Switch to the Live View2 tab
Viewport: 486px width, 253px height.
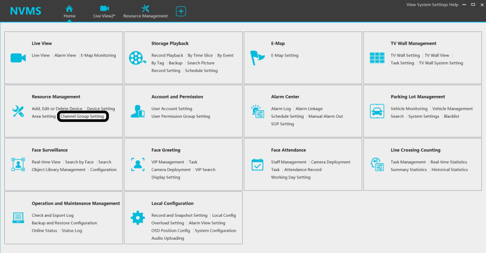coord(104,11)
